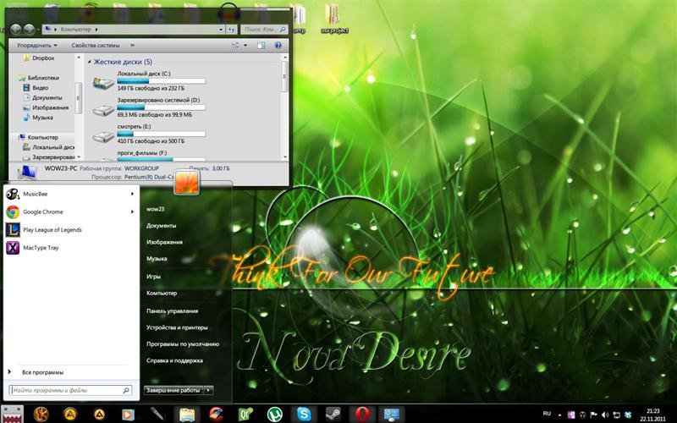Click the Play League of Legends icon

[x=13, y=229]
